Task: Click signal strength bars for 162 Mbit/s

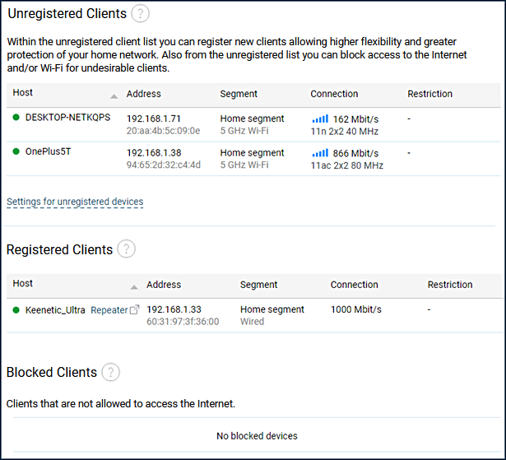Action: (320, 118)
